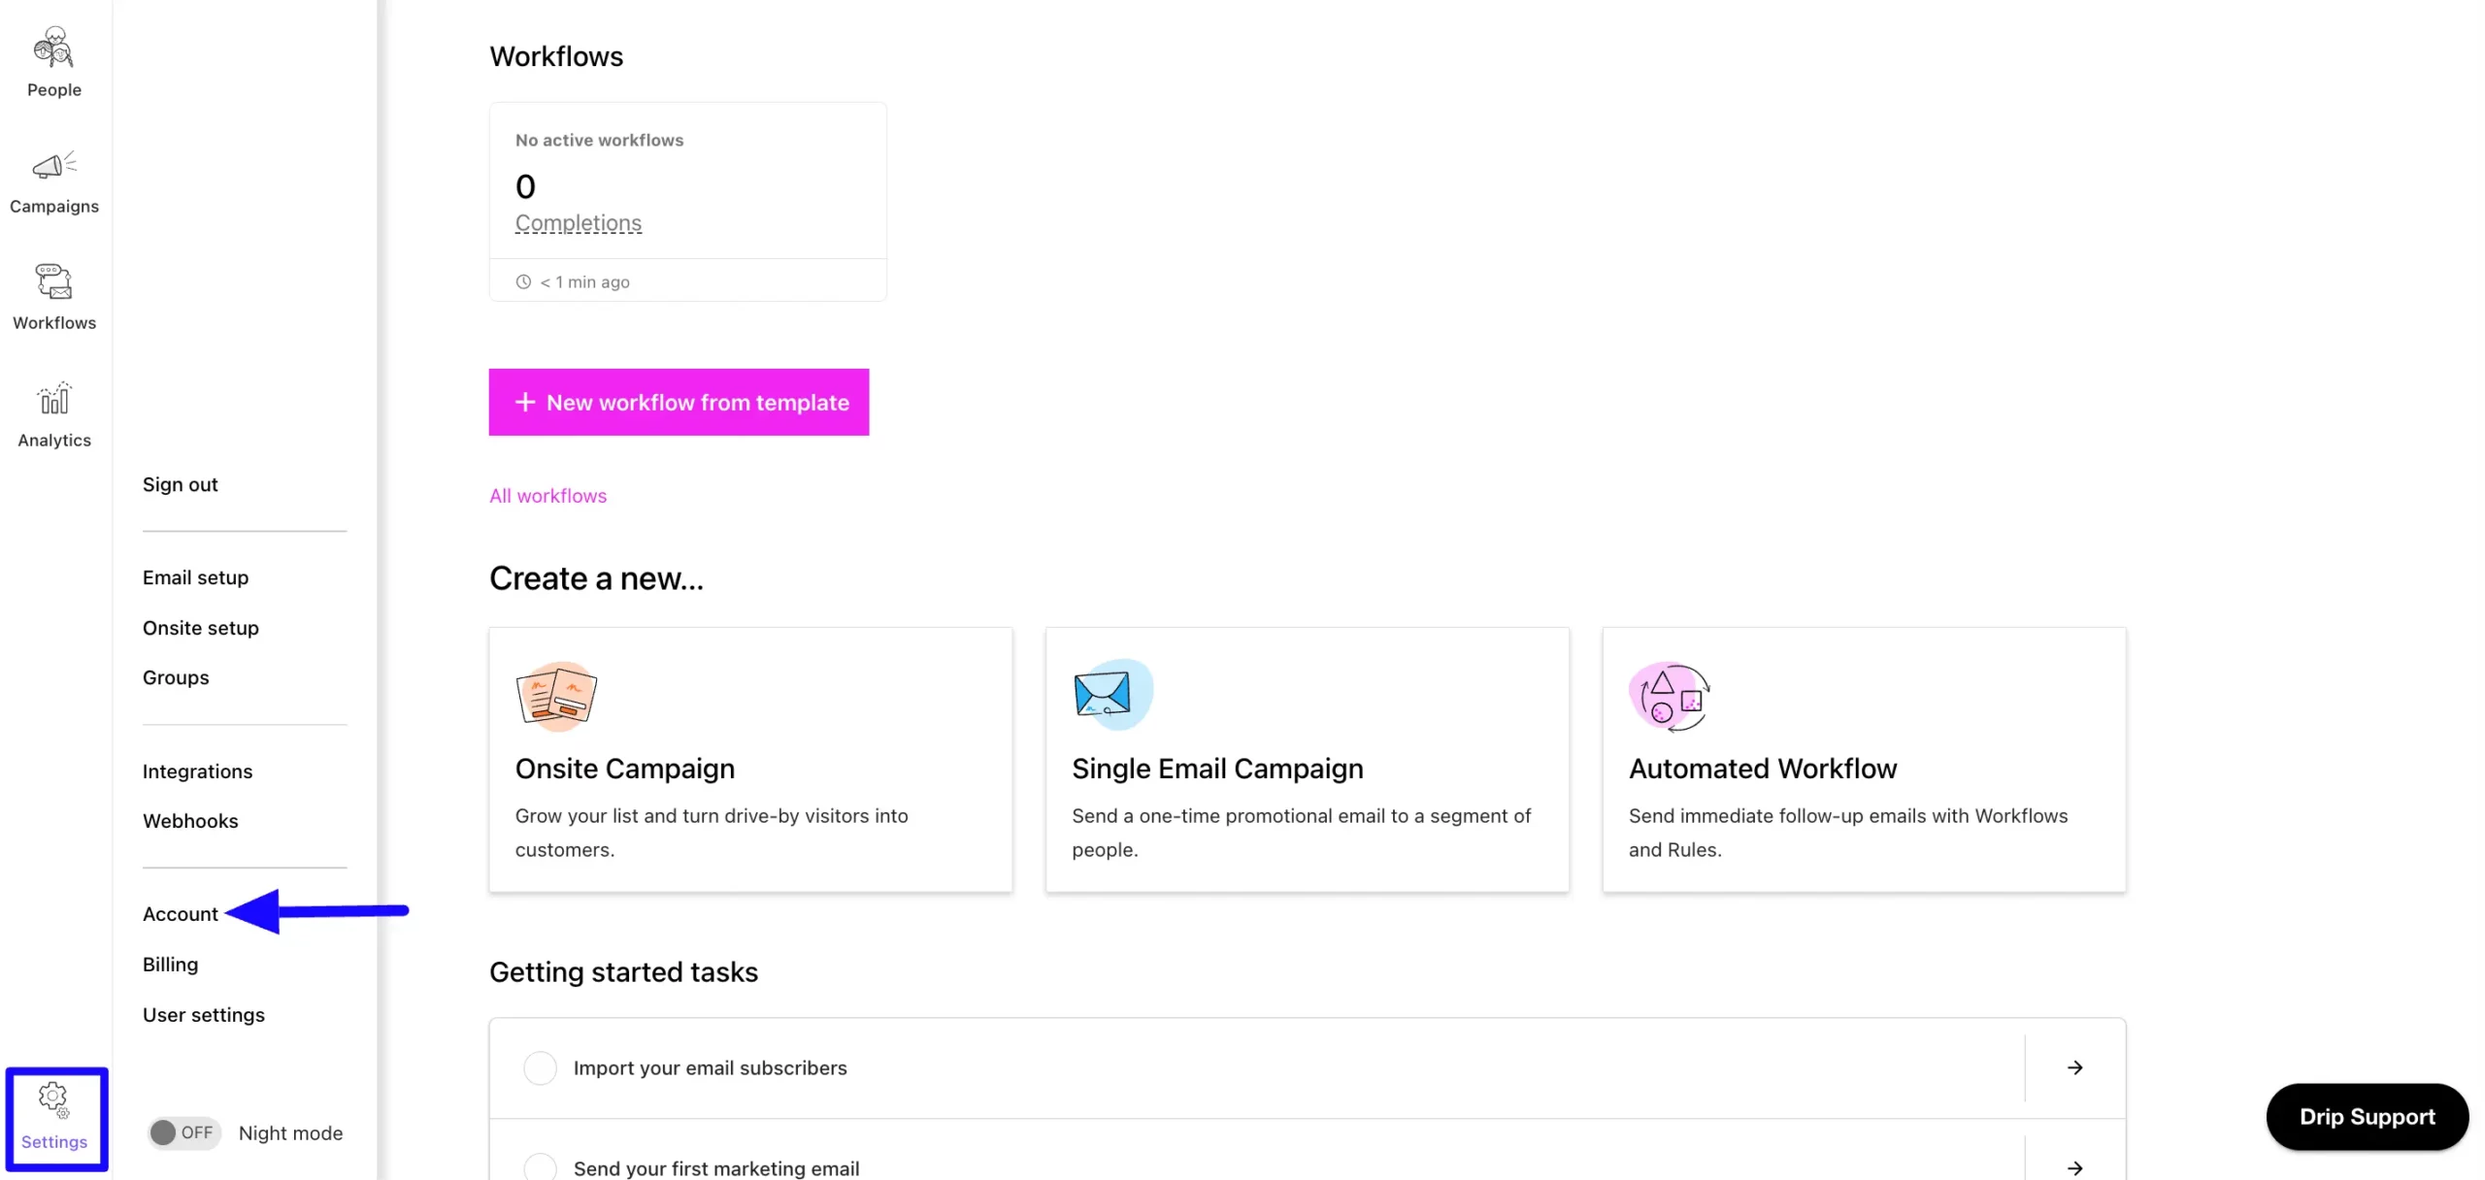This screenshot has height=1180, width=2485.
Task: Select Integrations in settings menu
Action: coord(197,771)
